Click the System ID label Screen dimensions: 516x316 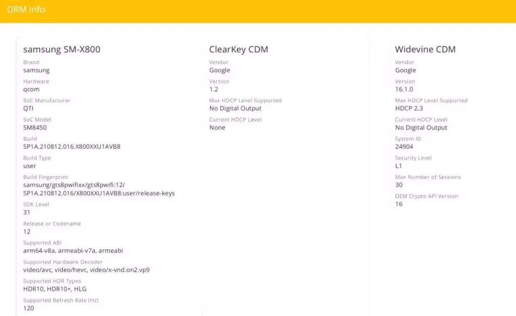click(408, 139)
